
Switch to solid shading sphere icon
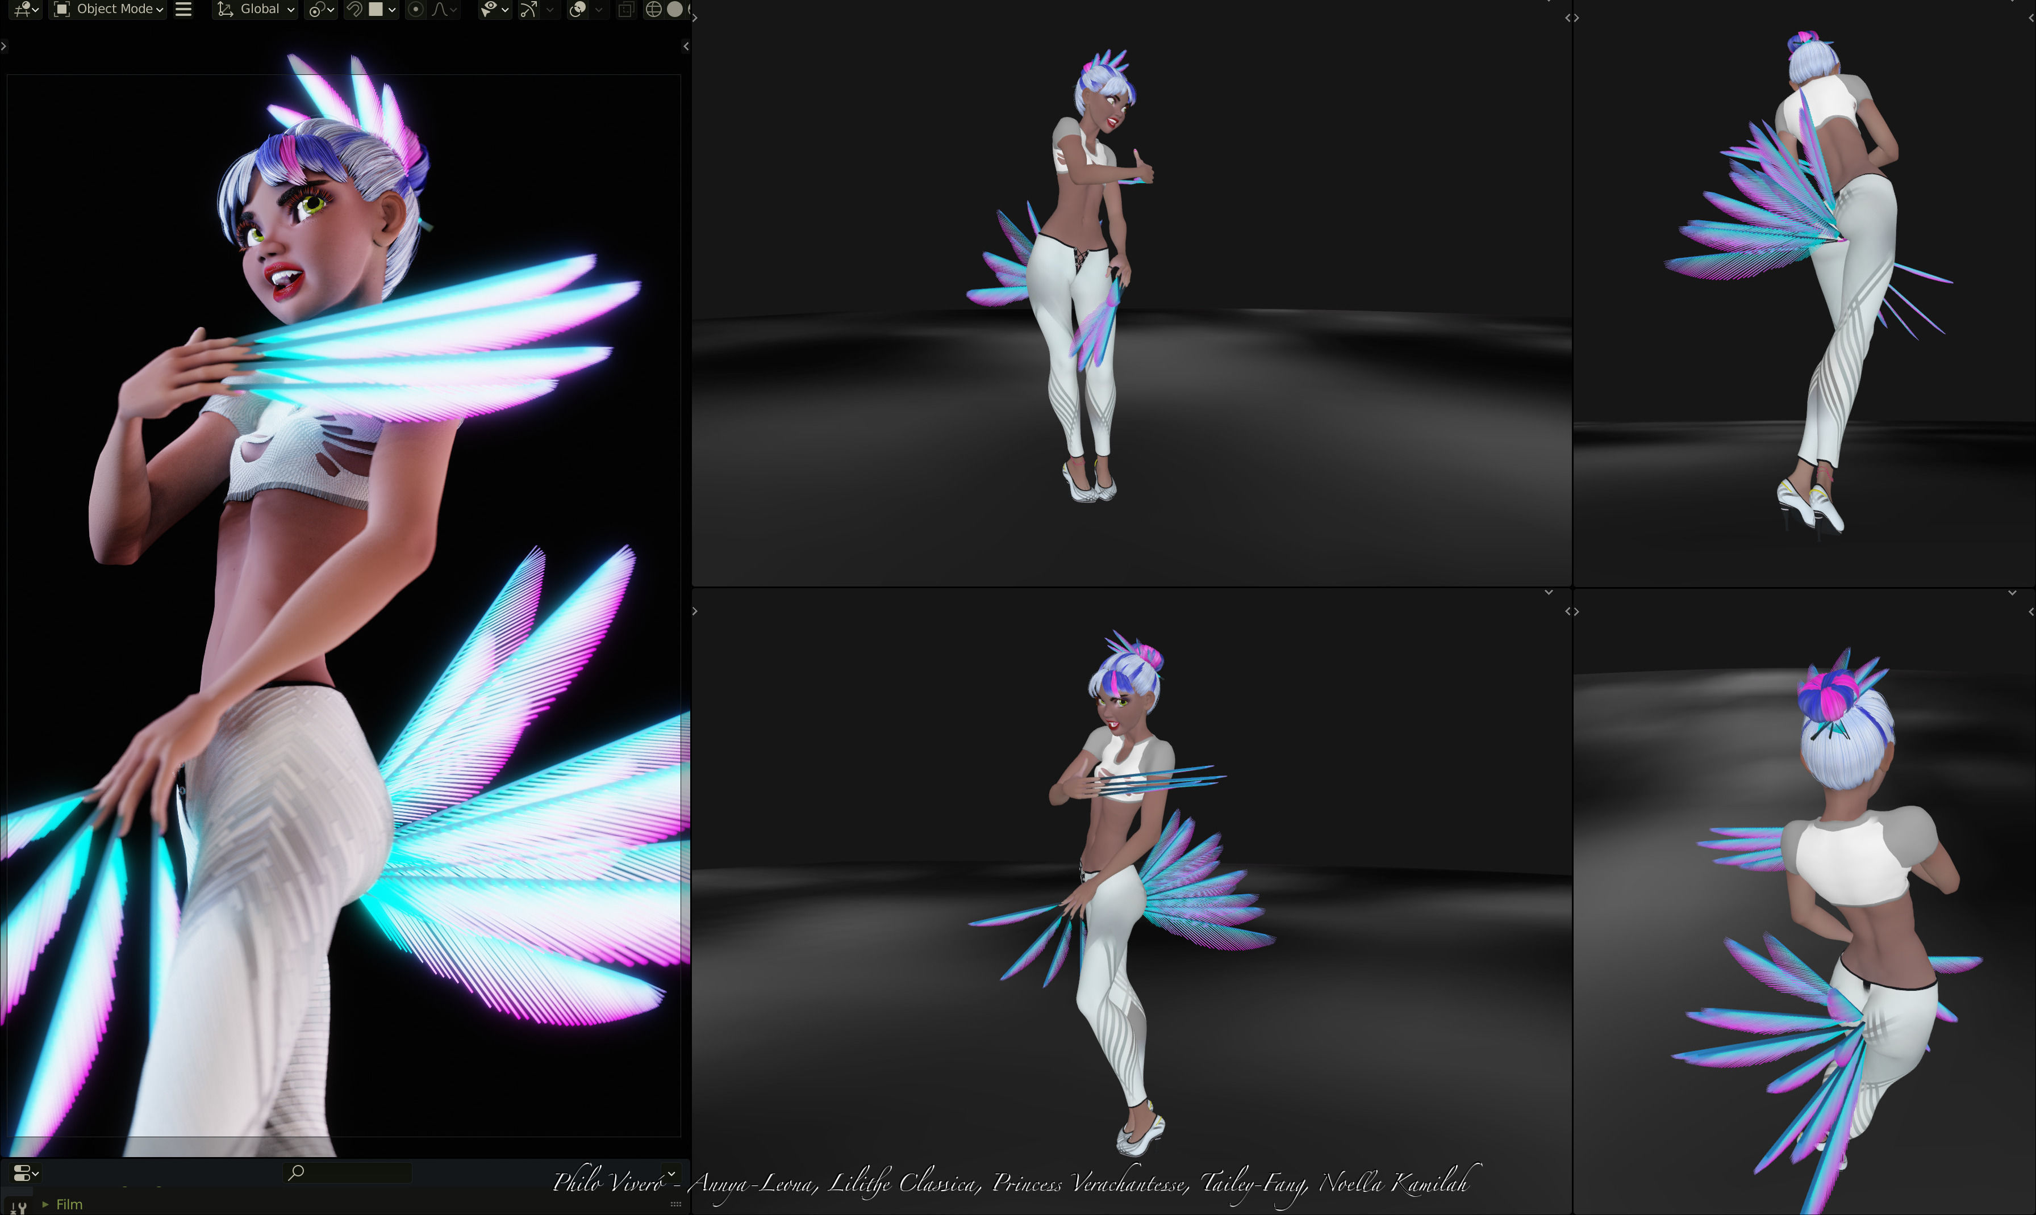tap(675, 9)
